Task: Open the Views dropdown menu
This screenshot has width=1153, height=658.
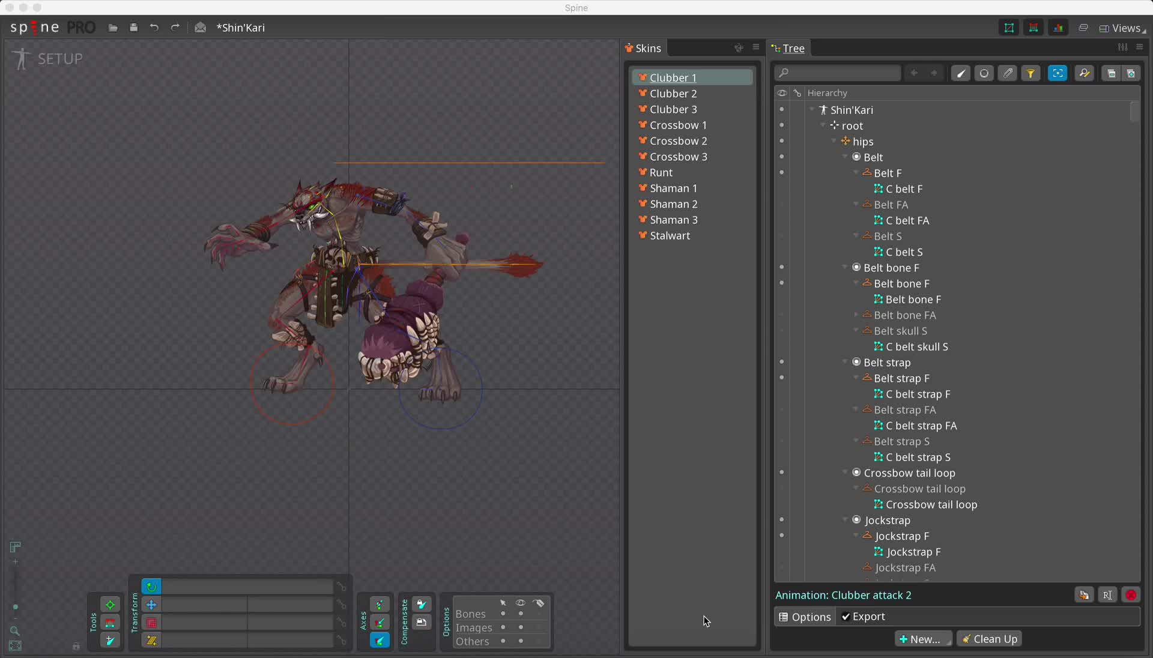Action: click(x=1122, y=28)
